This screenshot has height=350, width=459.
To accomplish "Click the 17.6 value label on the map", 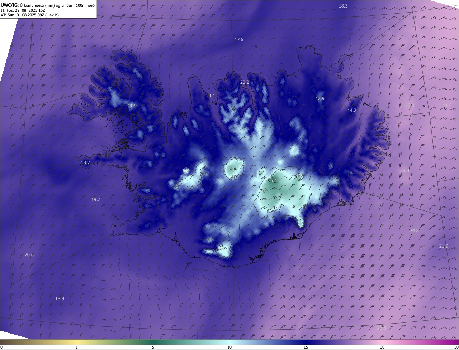I will pos(239,40).
